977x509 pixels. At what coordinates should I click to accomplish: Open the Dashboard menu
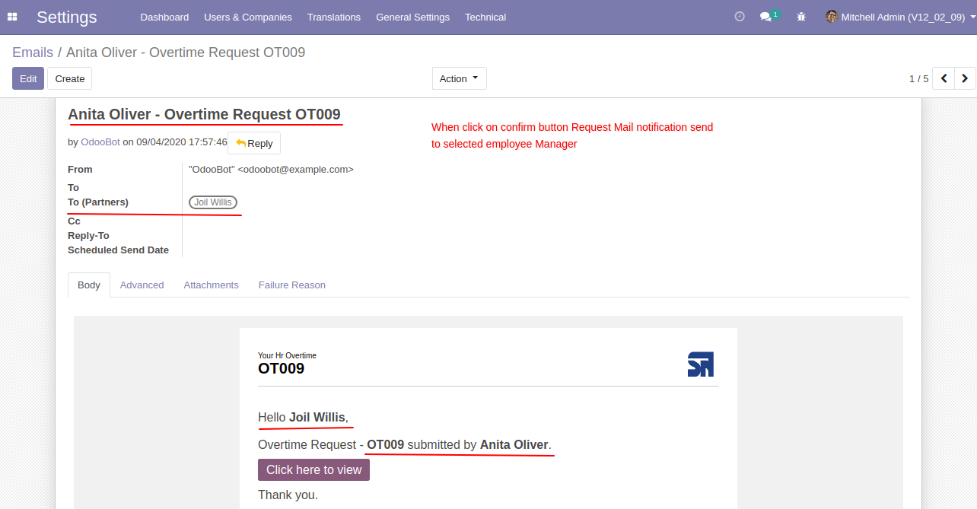164,17
